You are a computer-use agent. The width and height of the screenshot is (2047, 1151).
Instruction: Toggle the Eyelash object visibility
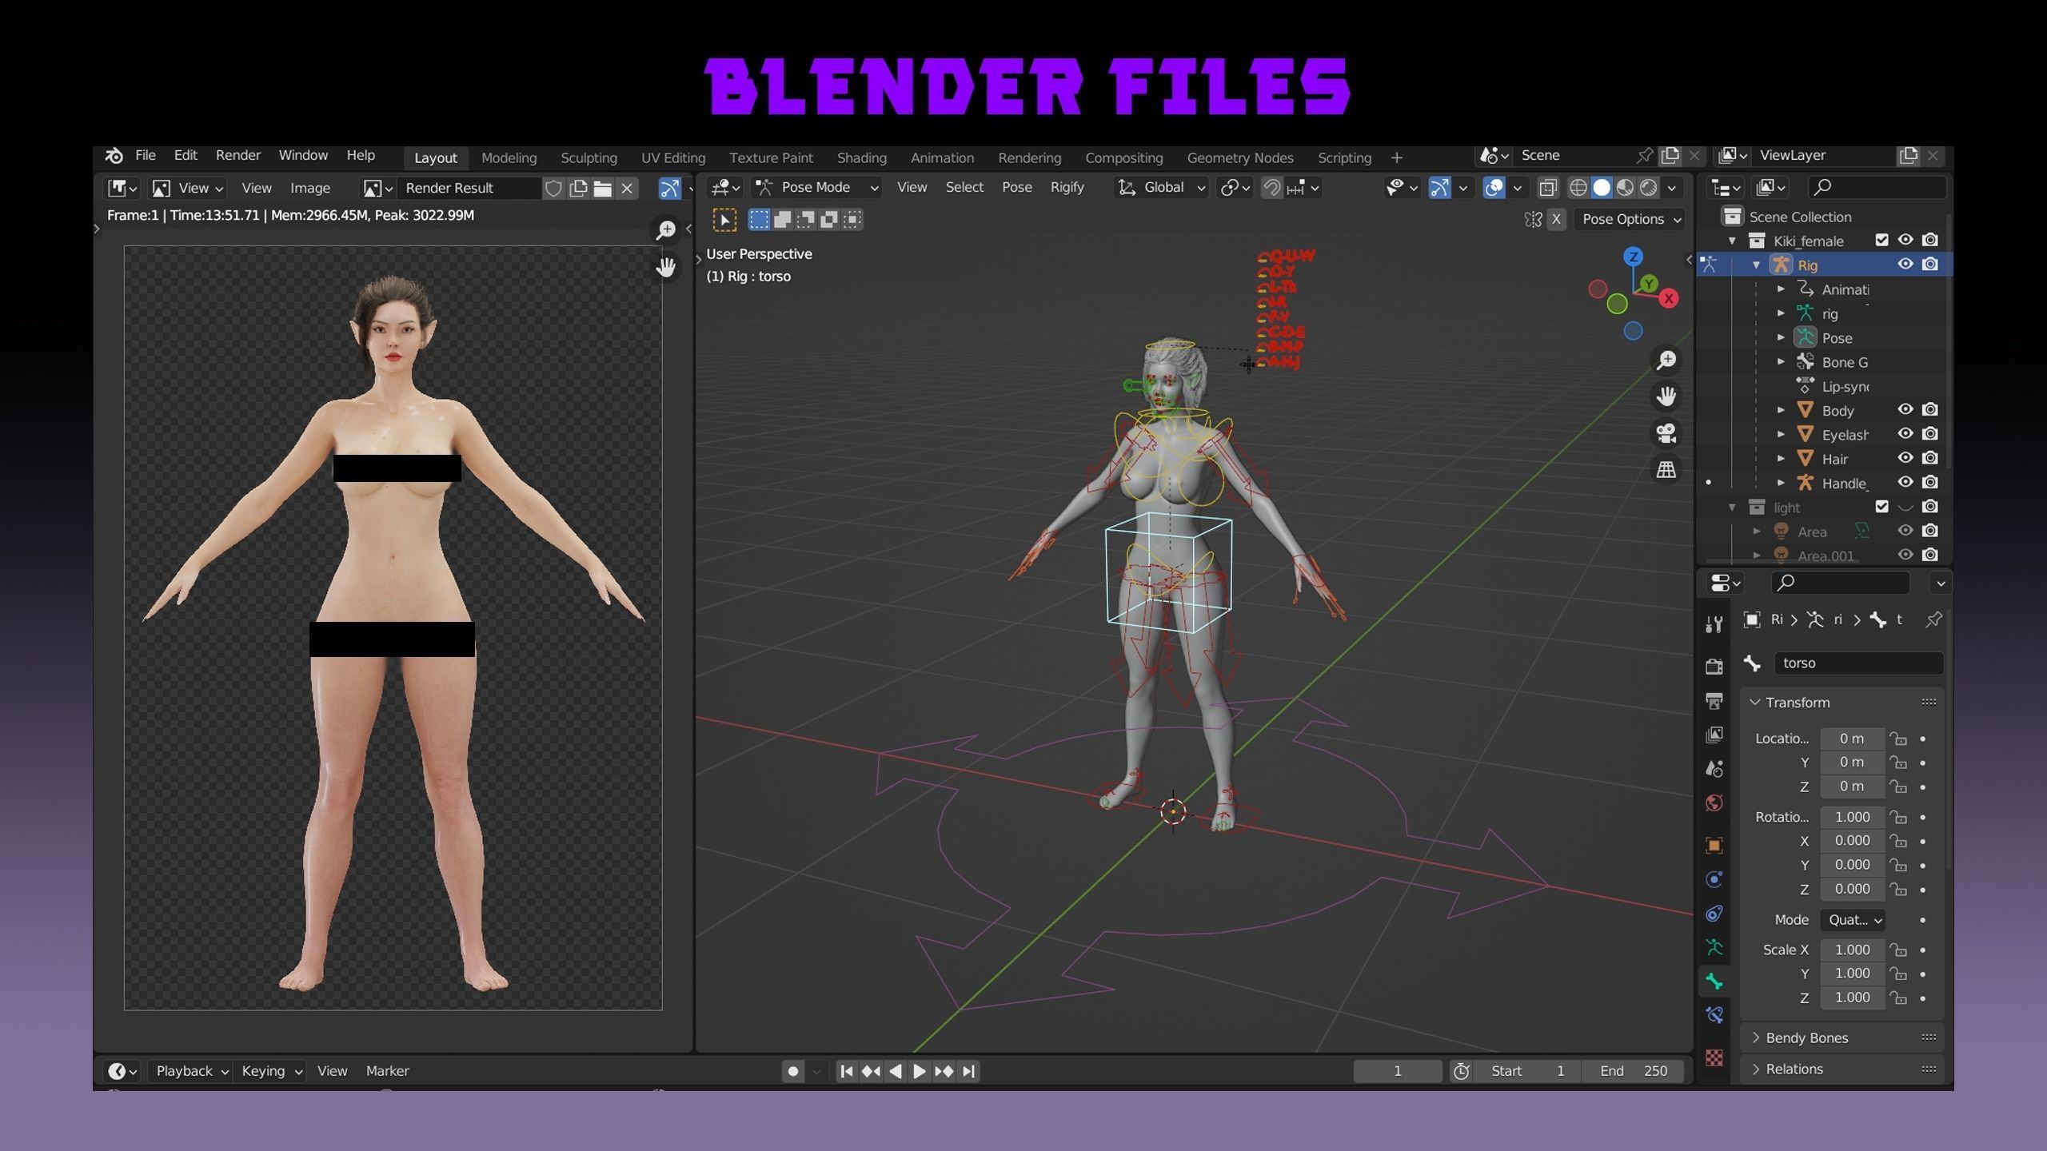point(1905,434)
